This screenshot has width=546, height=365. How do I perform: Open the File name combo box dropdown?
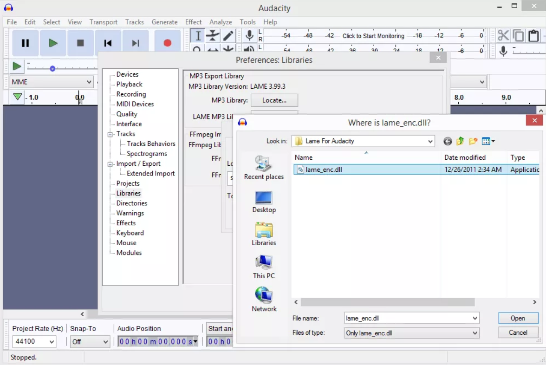[x=474, y=318]
